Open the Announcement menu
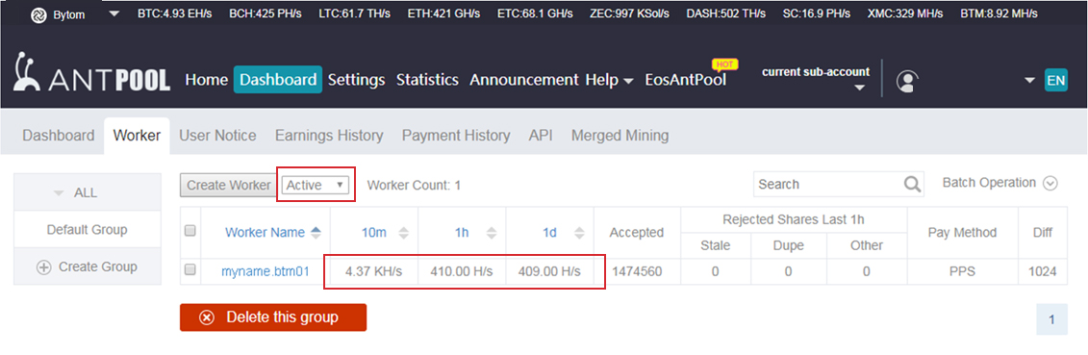This screenshot has width=1088, height=355. click(x=524, y=80)
